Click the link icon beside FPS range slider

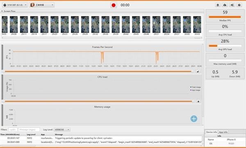(198, 72)
